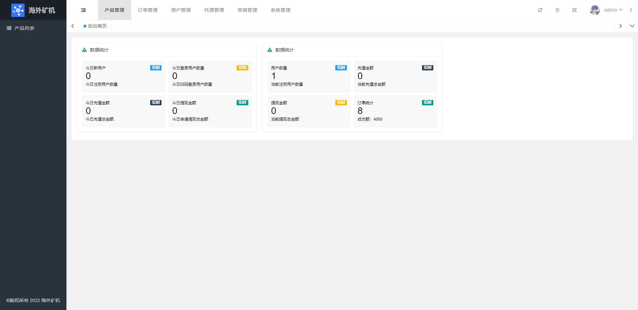Click the 成交额：4000 text
Viewport: 638px width, 310px height.
(x=370, y=119)
